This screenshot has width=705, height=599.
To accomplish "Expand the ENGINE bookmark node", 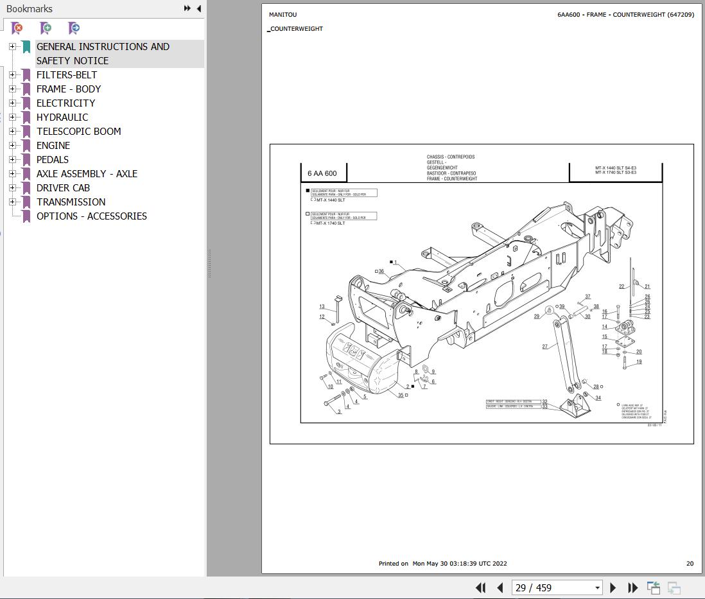I will coord(12,146).
